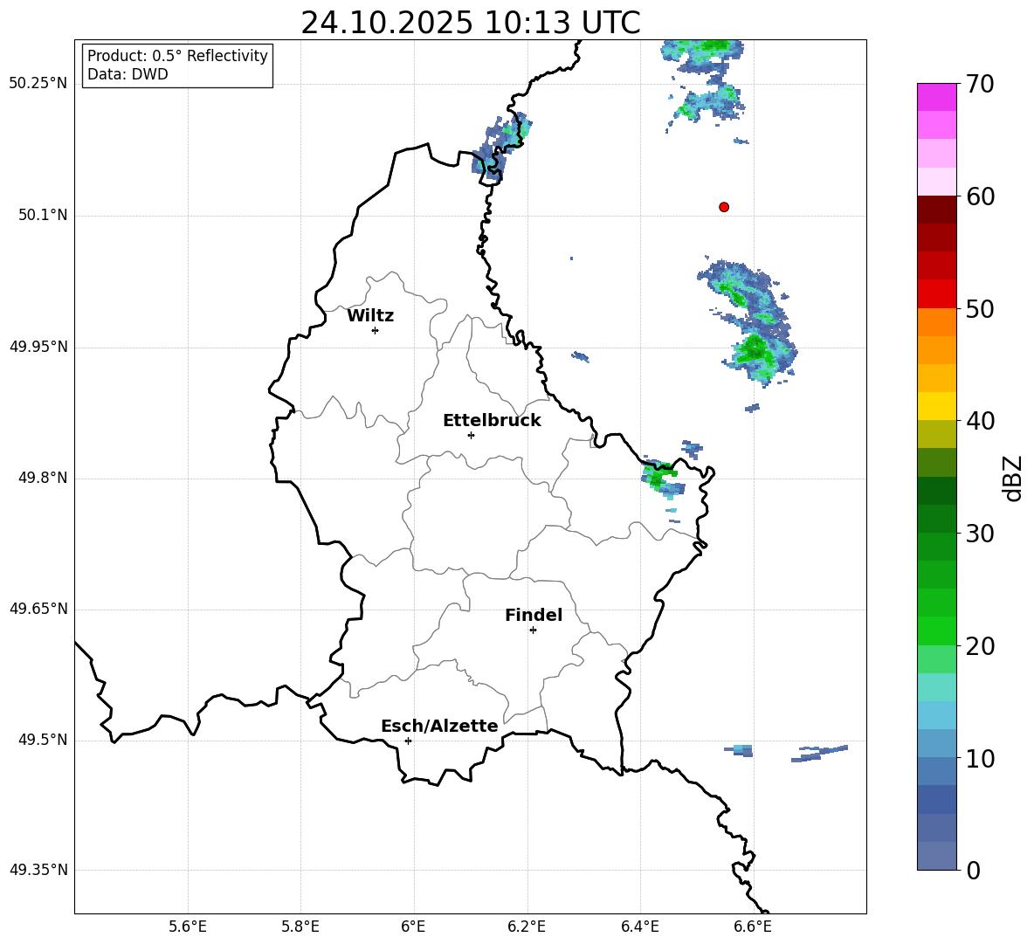
Task: Click the green echo cell on Luxembourg's eastern border
Action: [x=661, y=477]
